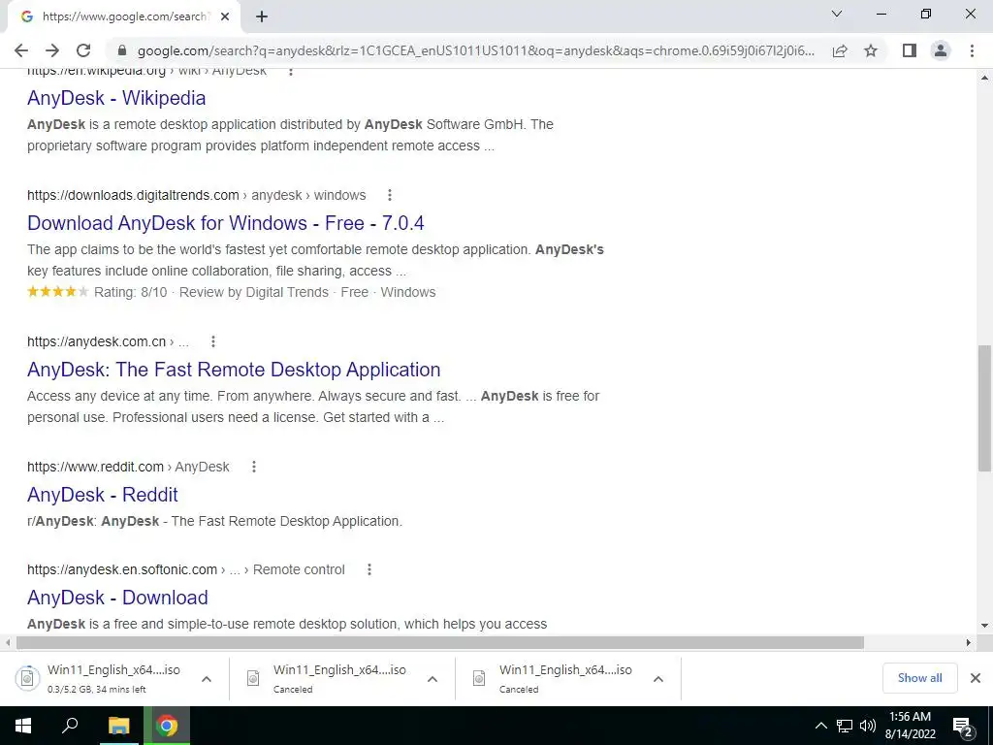Viewport: 993px width, 745px height.
Task: Close the downloads bar
Action: click(x=976, y=678)
